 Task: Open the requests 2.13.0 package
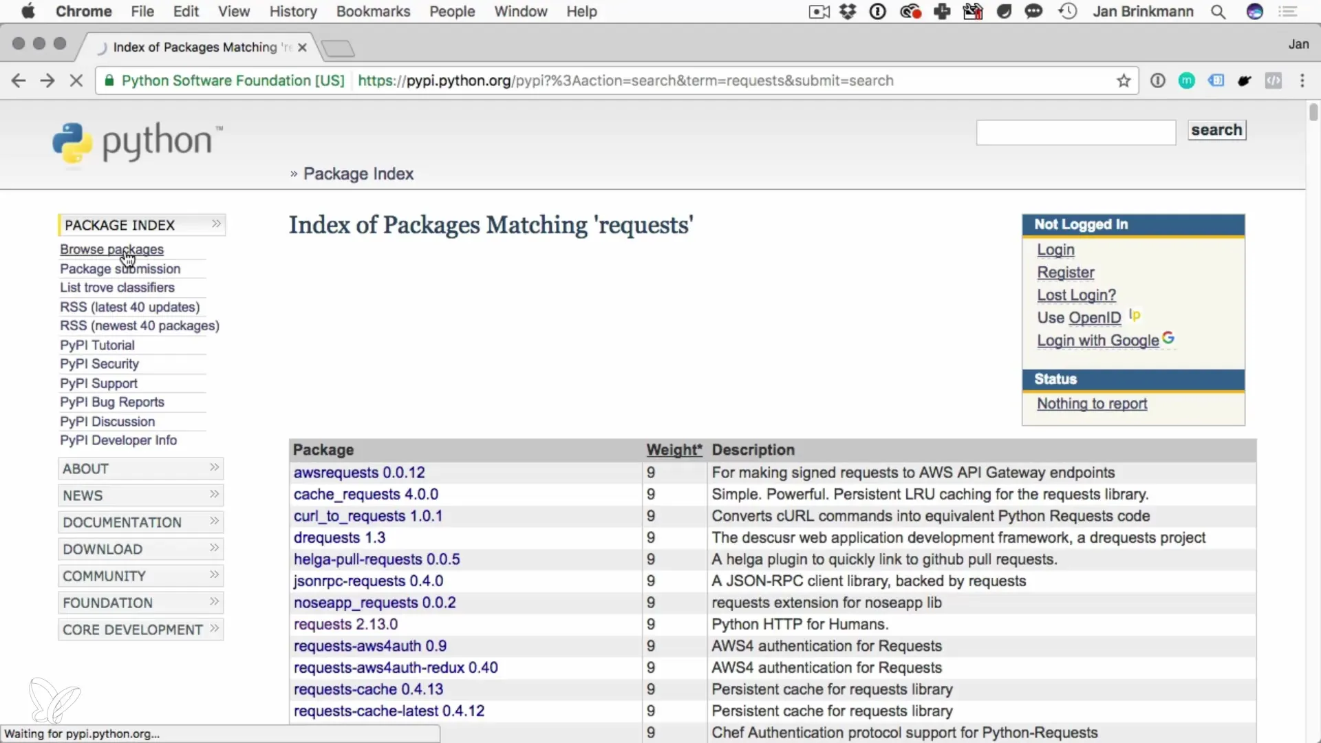(x=345, y=624)
